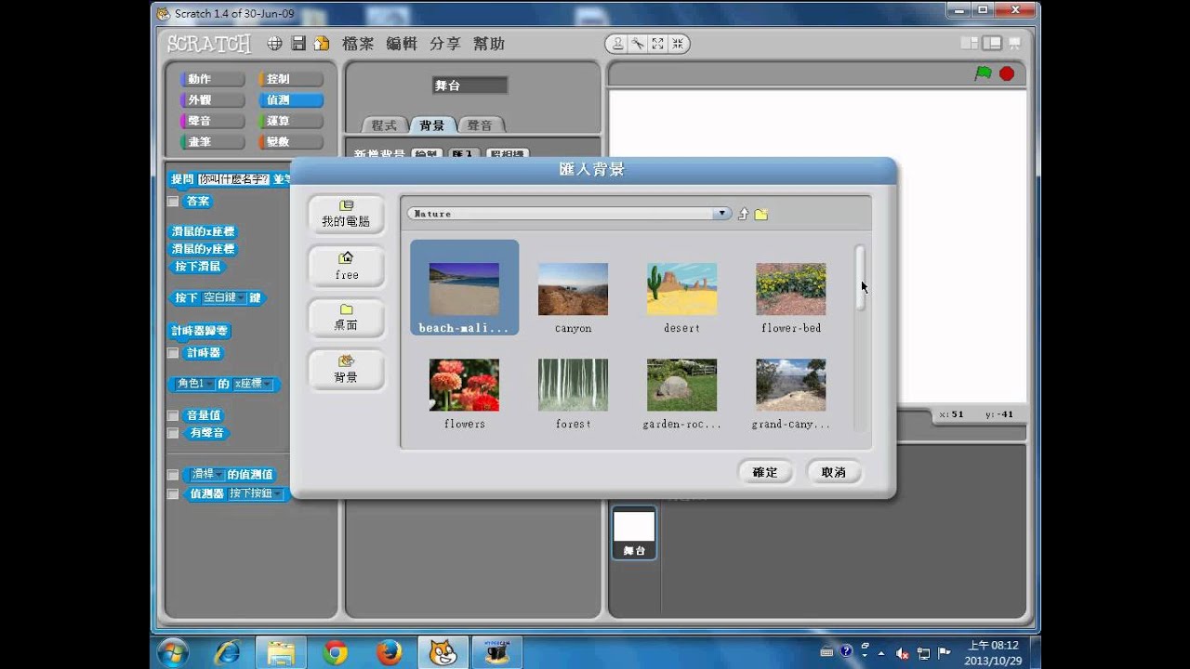Click the HyperCam taskbar icon
The image size is (1190, 669).
click(498, 653)
